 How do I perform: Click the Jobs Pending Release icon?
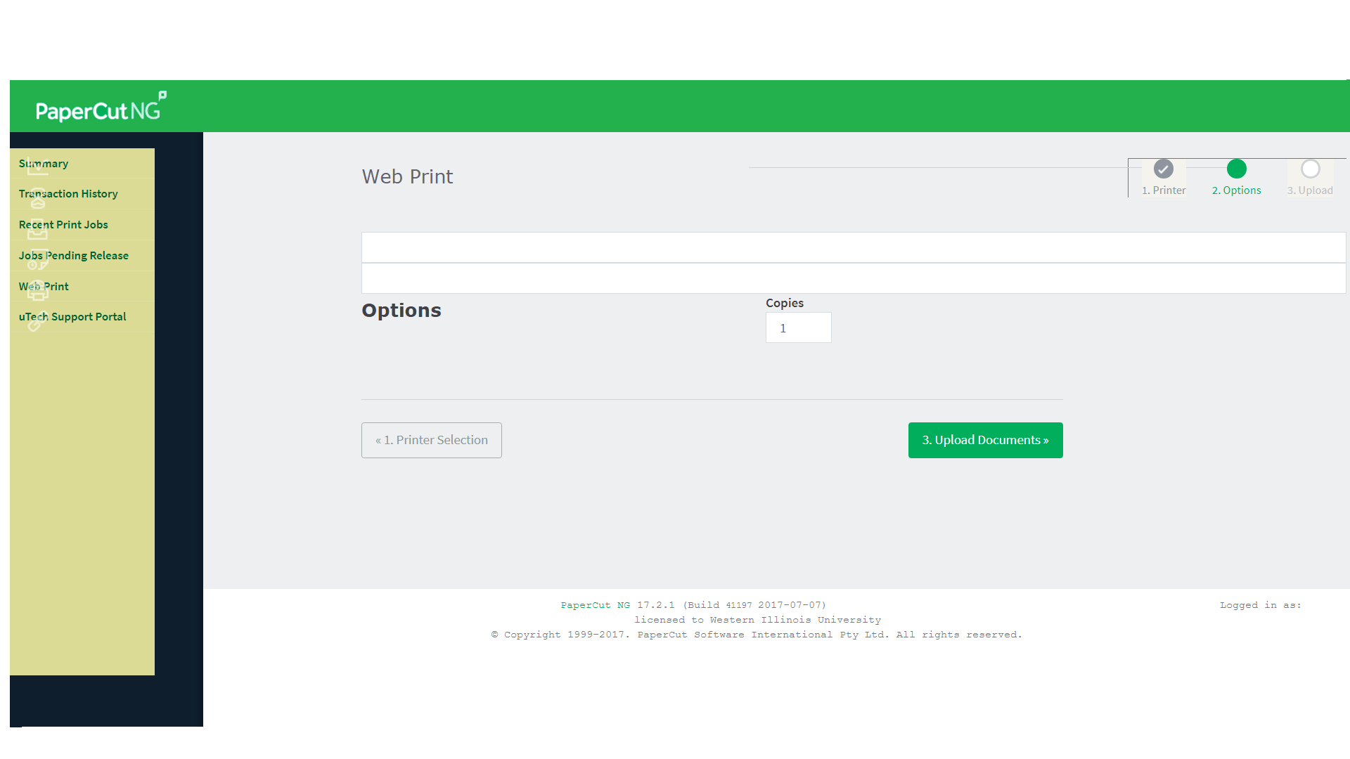tap(37, 261)
